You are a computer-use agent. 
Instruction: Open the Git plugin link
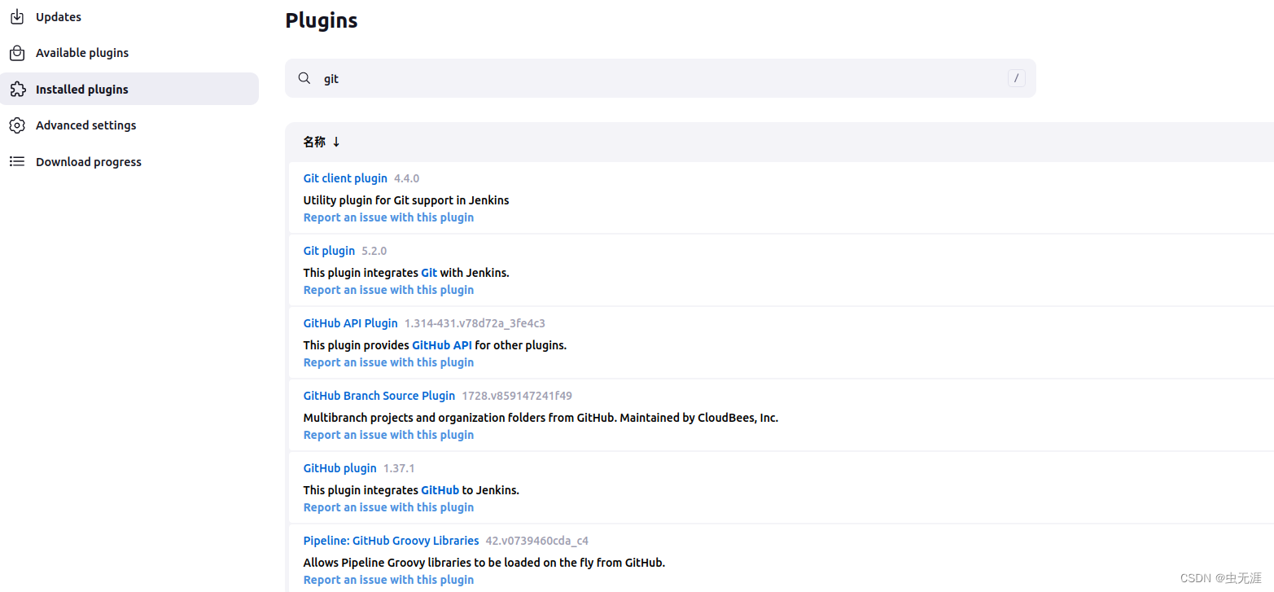[x=329, y=251]
